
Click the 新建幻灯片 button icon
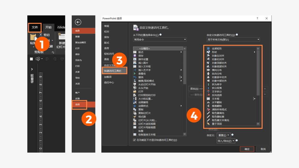point(61,36)
